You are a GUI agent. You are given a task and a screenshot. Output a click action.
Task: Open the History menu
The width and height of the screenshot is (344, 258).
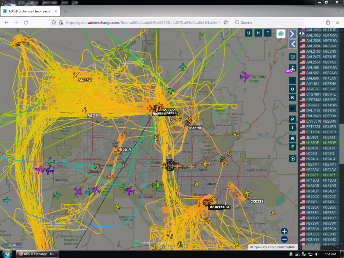tap(33, 3)
